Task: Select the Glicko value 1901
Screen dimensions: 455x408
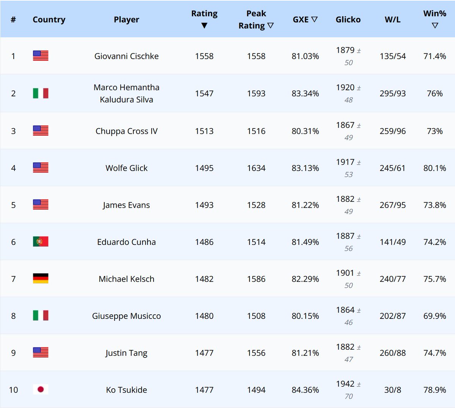Action: coord(345,273)
